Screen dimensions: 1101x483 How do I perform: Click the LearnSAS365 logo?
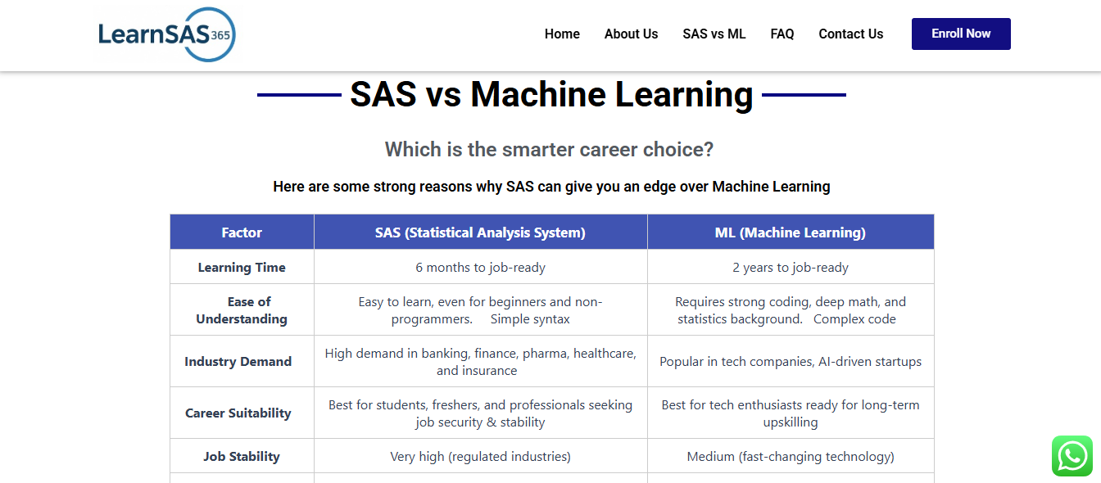click(167, 34)
